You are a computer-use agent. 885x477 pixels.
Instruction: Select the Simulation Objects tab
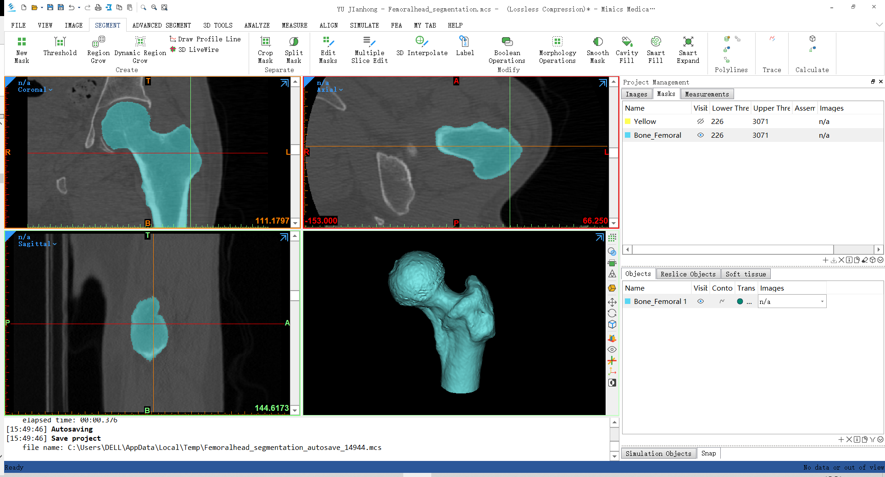(658, 454)
